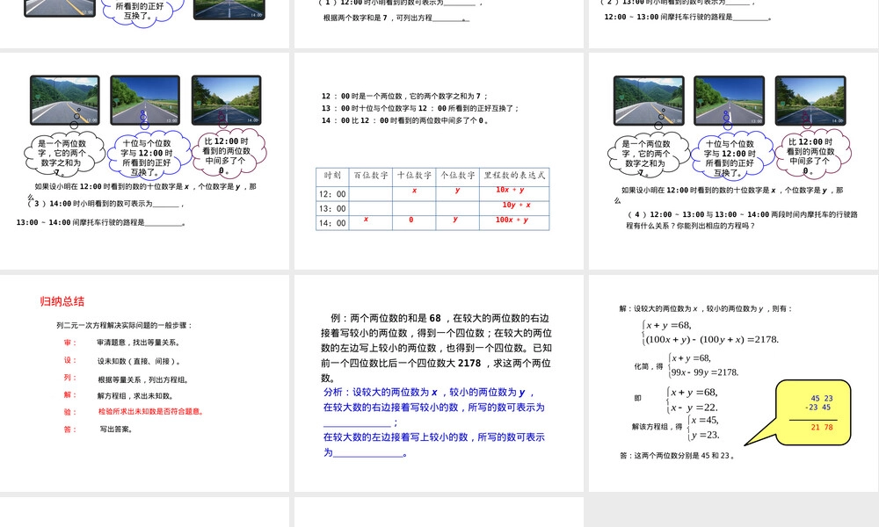This screenshot has width=879, height=527.
Task: Click the 里程数的表达式 table header
Action: pyautogui.click(x=514, y=176)
